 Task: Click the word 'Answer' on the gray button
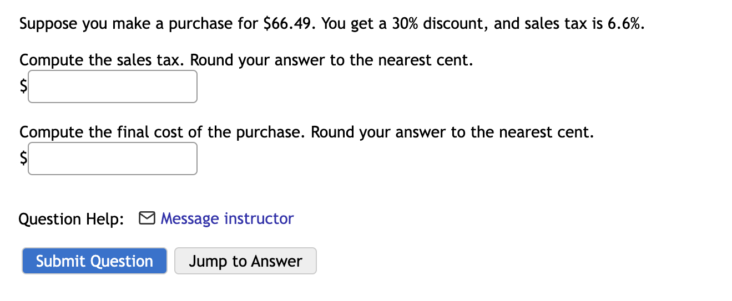click(276, 261)
